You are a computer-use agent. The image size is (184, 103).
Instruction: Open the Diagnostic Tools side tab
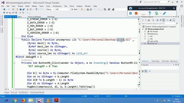pos(182,21)
